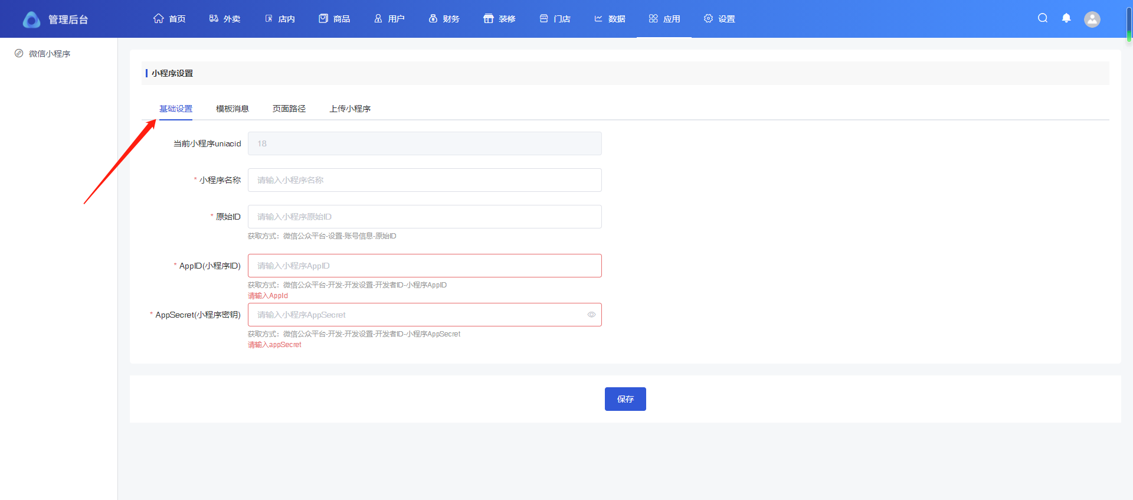Image resolution: width=1133 pixels, height=500 pixels.
Task: Click the 保存 save button
Action: pyautogui.click(x=625, y=399)
